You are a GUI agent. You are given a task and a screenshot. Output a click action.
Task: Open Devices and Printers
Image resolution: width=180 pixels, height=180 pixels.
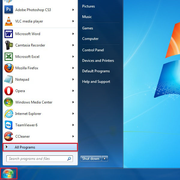98,61
